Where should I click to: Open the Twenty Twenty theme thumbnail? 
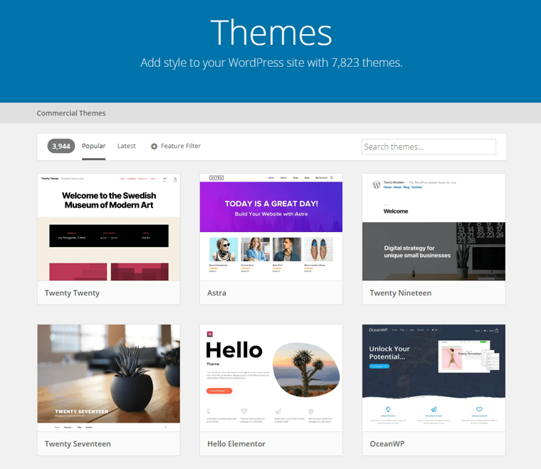click(x=109, y=227)
